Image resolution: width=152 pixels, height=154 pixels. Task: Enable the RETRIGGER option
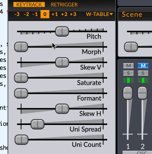[x=64, y=5]
